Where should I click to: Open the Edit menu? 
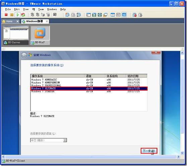click(17, 9)
